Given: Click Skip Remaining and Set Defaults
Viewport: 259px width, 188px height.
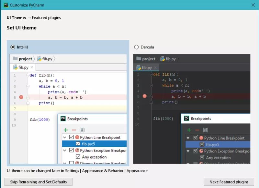Looking at the screenshot, I should [x=38, y=182].
